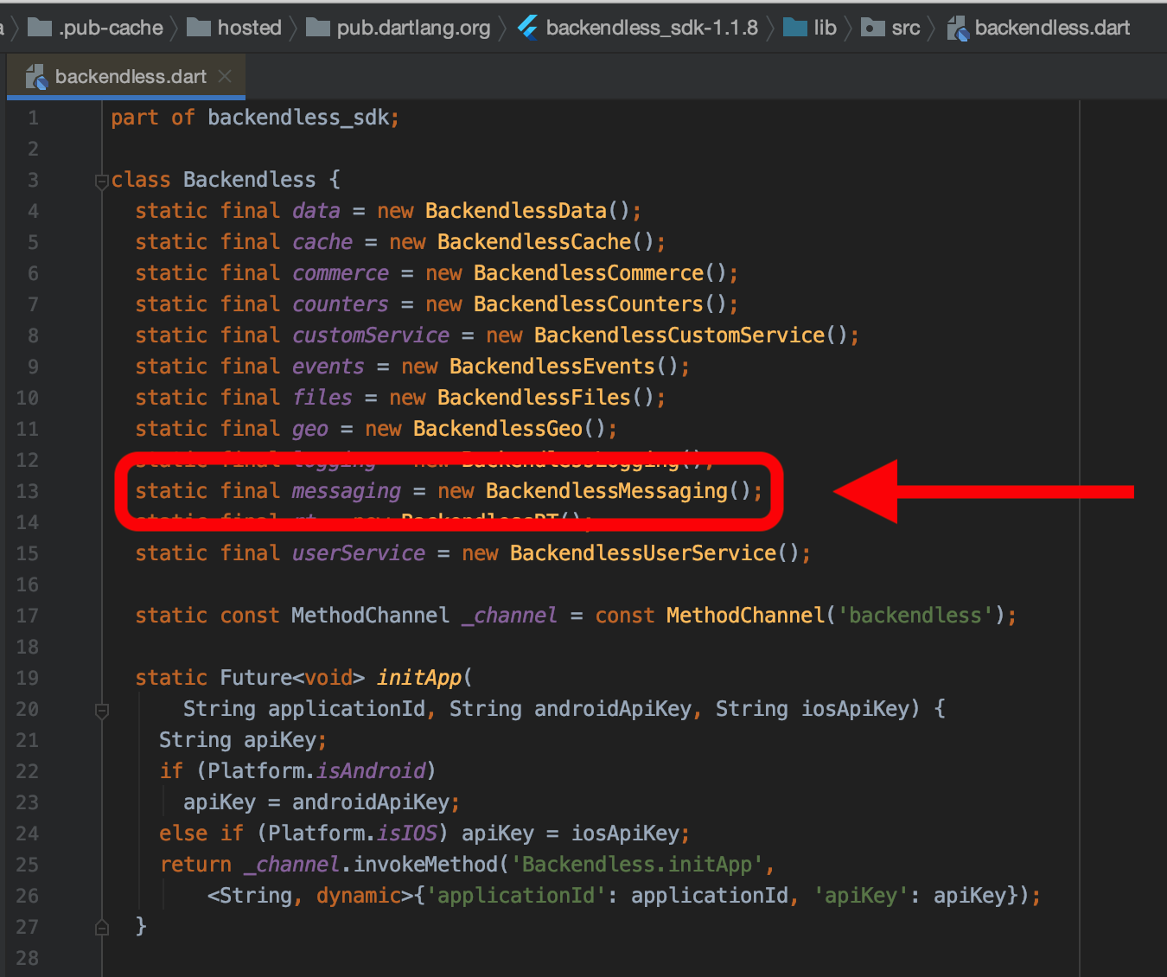Image resolution: width=1167 pixels, height=977 pixels.
Task: Click 'BackendlessUserService' constructor call
Action: (x=643, y=553)
